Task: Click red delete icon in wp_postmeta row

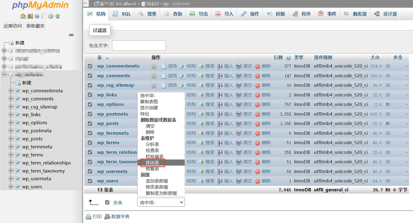Action: click(x=258, y=114)
